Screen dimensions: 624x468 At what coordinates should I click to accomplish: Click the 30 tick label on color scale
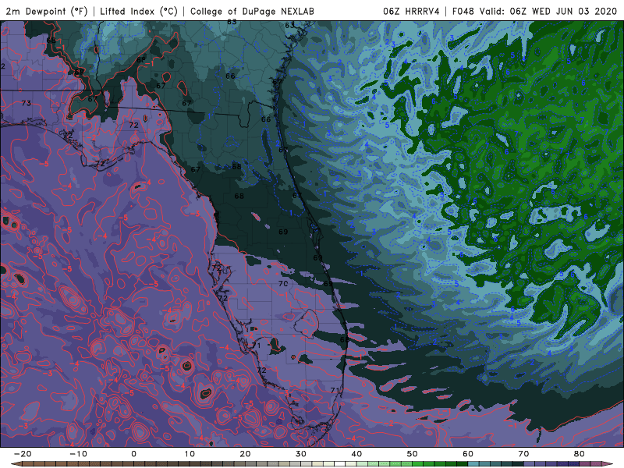coord(301,454)
